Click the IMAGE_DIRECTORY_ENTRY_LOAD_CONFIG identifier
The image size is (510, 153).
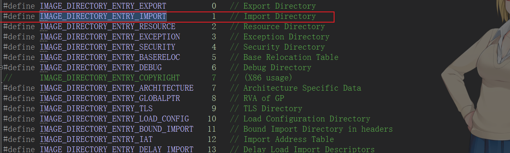point(115,119)
